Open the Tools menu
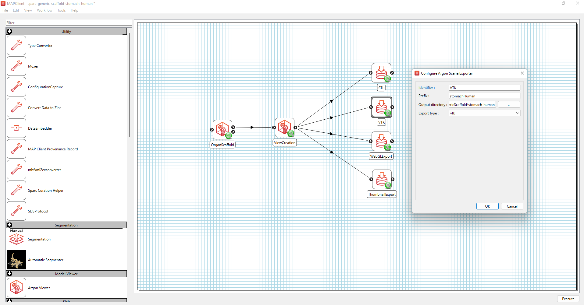 pyautogui.click(x=62, y=10)
